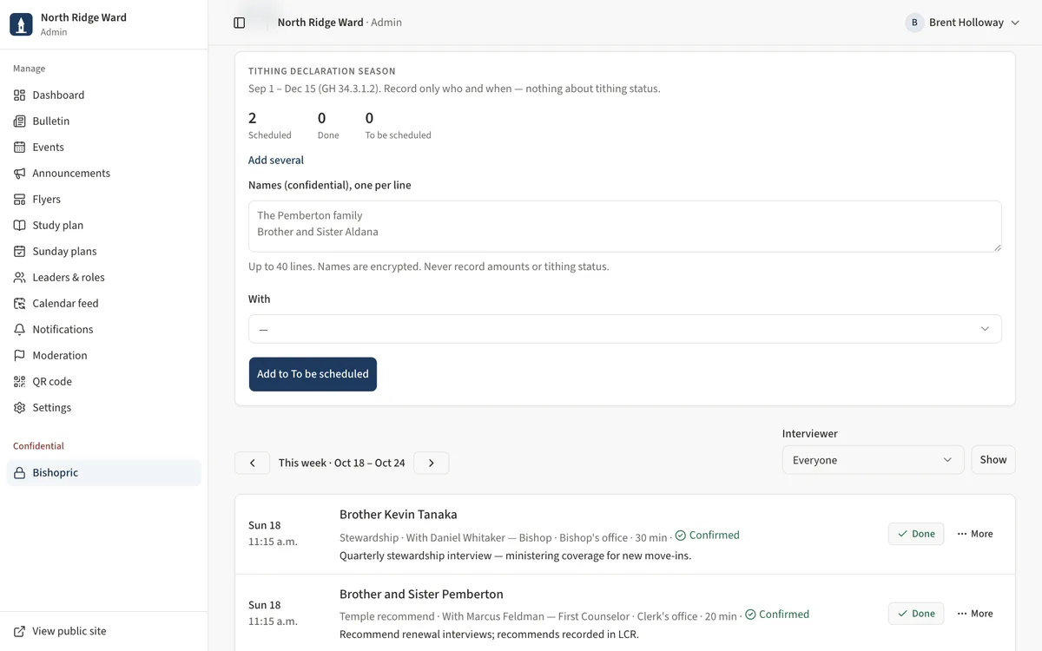Go to the previous week
Image resolution: width=1042 pixels, height=651 pixels.
click(253, 464)
